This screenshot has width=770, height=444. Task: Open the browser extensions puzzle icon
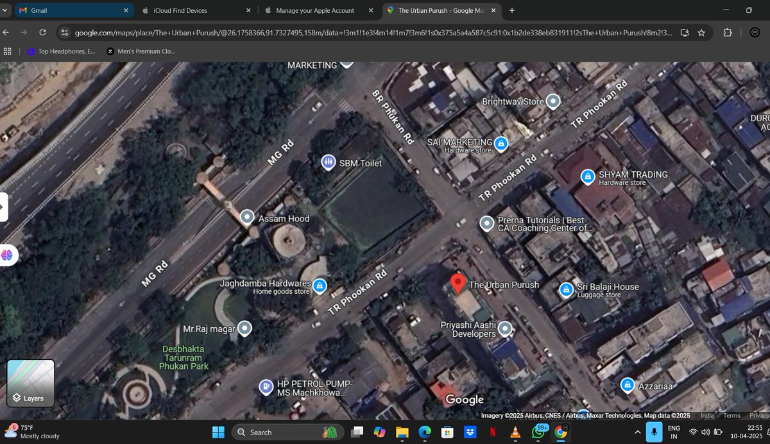(727, 33)
